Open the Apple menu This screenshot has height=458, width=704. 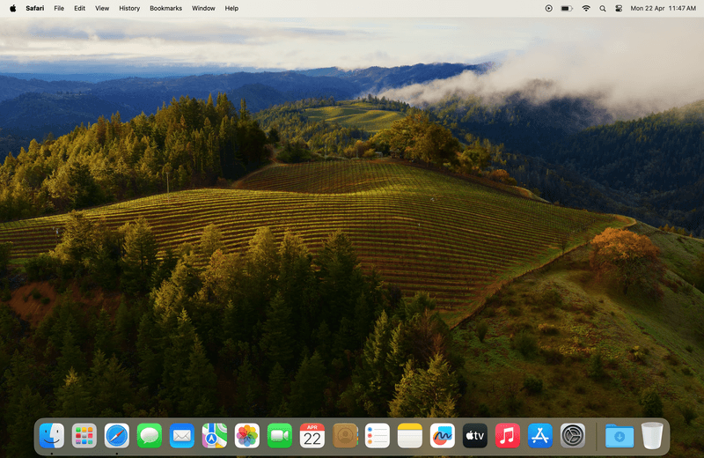click(x=12, y=8)
